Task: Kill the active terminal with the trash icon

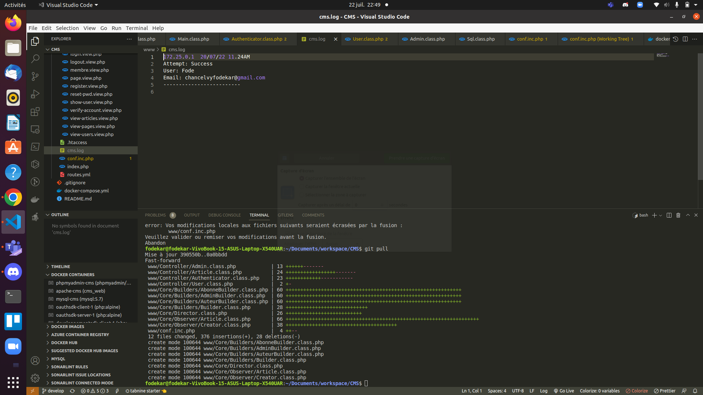Action: pyautogui.click(x=678, y=215)
